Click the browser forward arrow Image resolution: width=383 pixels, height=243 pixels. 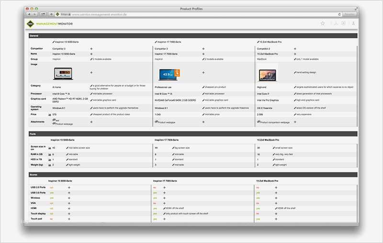click(34, 14)
